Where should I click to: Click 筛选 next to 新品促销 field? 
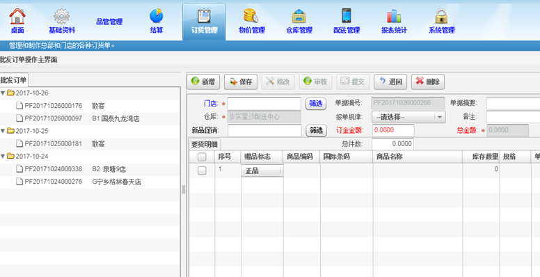[316, 131]
